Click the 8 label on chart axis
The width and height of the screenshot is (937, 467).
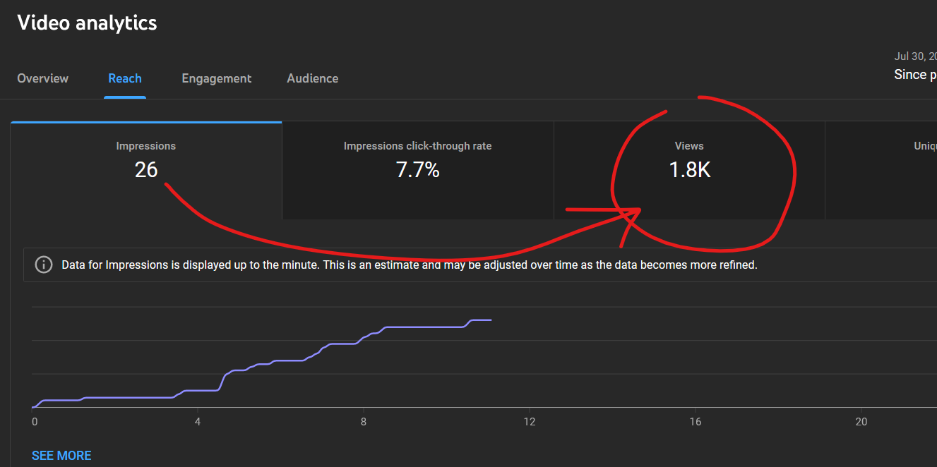coord(364,422)
